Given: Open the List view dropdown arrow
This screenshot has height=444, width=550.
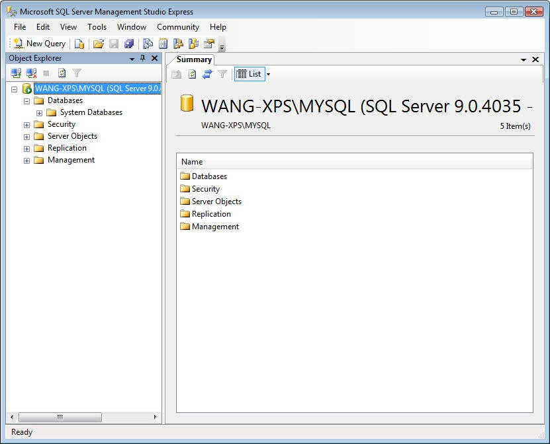Looking at the screenshot, I should pyautogui.click(x=267, y=73).
